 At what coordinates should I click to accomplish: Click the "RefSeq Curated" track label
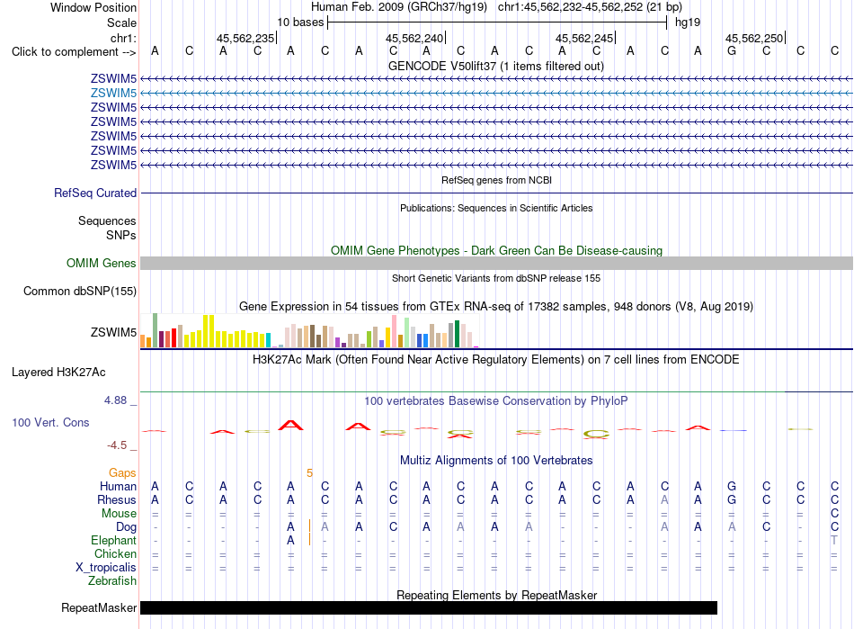(95, 193)
